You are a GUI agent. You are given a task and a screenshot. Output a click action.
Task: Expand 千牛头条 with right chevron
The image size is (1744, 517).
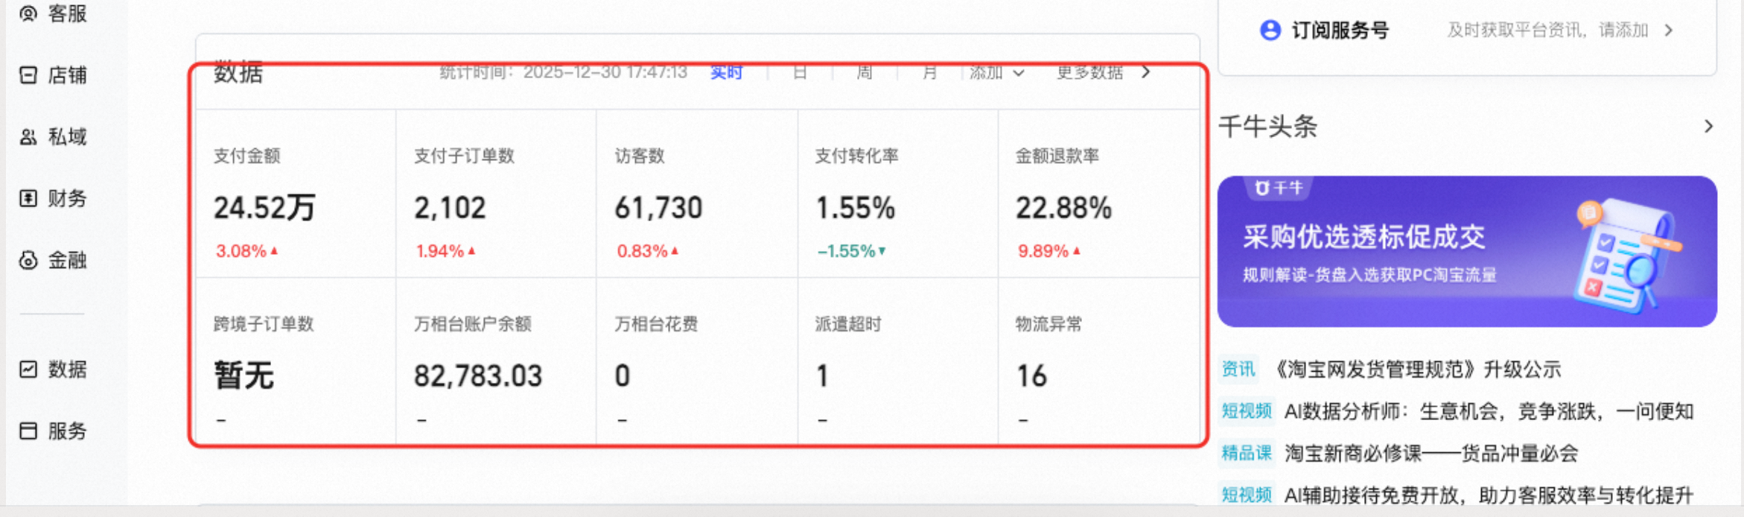1709,127
